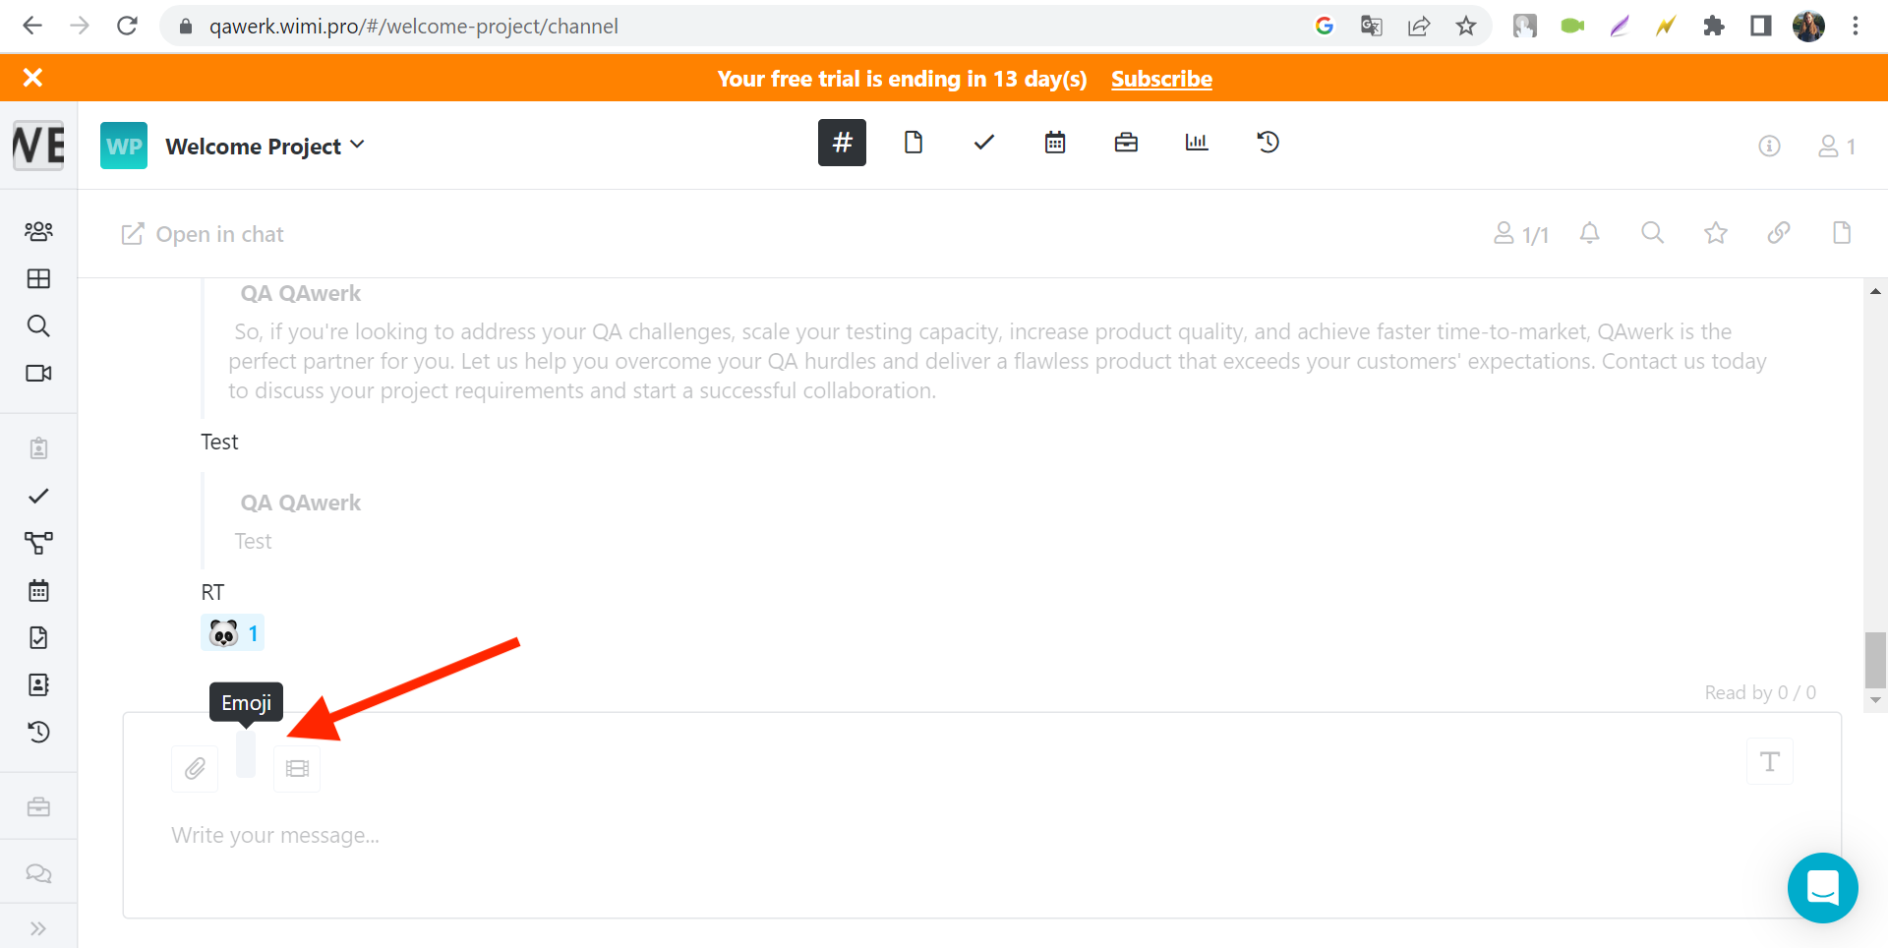1888x948 pixels.
Task: Open the briefcase tab in project header
Action: 1126,143
